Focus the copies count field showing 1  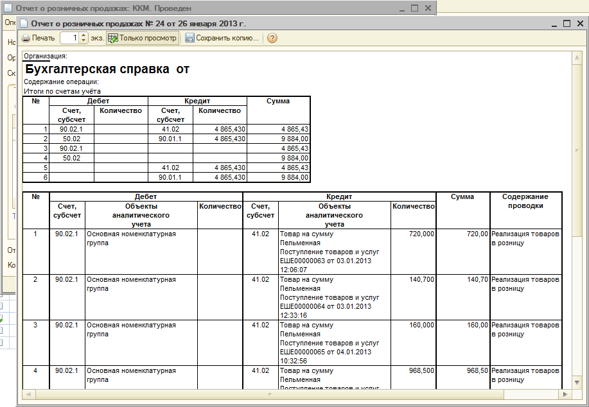click(69, 38)
